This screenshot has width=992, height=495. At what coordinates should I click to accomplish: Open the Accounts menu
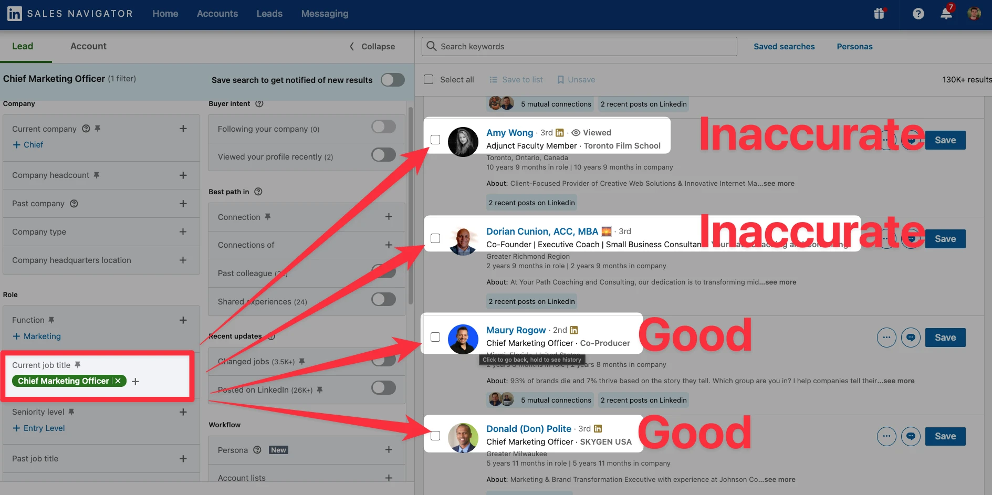(217, 14)
